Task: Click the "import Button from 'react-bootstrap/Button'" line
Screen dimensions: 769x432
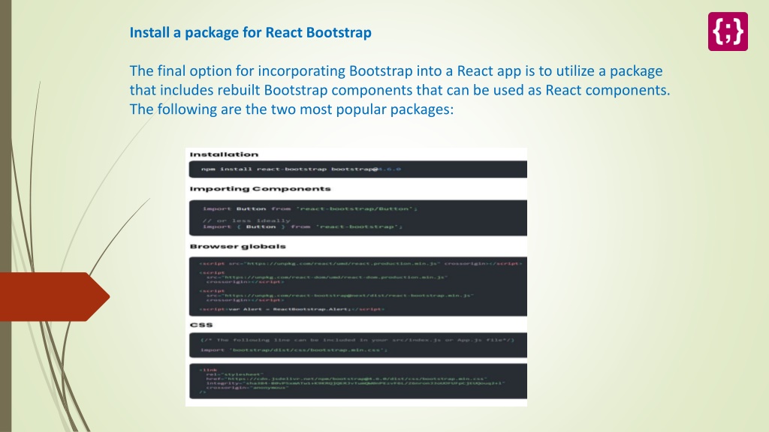Action: click(x=310, y=208)
